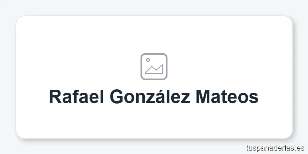Viewport: 308px width, 154px height.
Task: Click the capital R in Rafael
Action: tap(55, 97)
